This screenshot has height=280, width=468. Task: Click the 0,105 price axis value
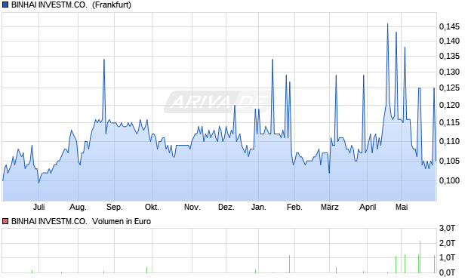(449, 161)
